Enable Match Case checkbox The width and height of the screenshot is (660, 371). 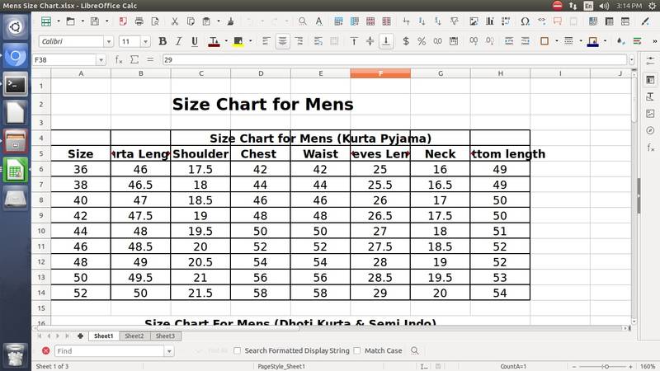357,350
